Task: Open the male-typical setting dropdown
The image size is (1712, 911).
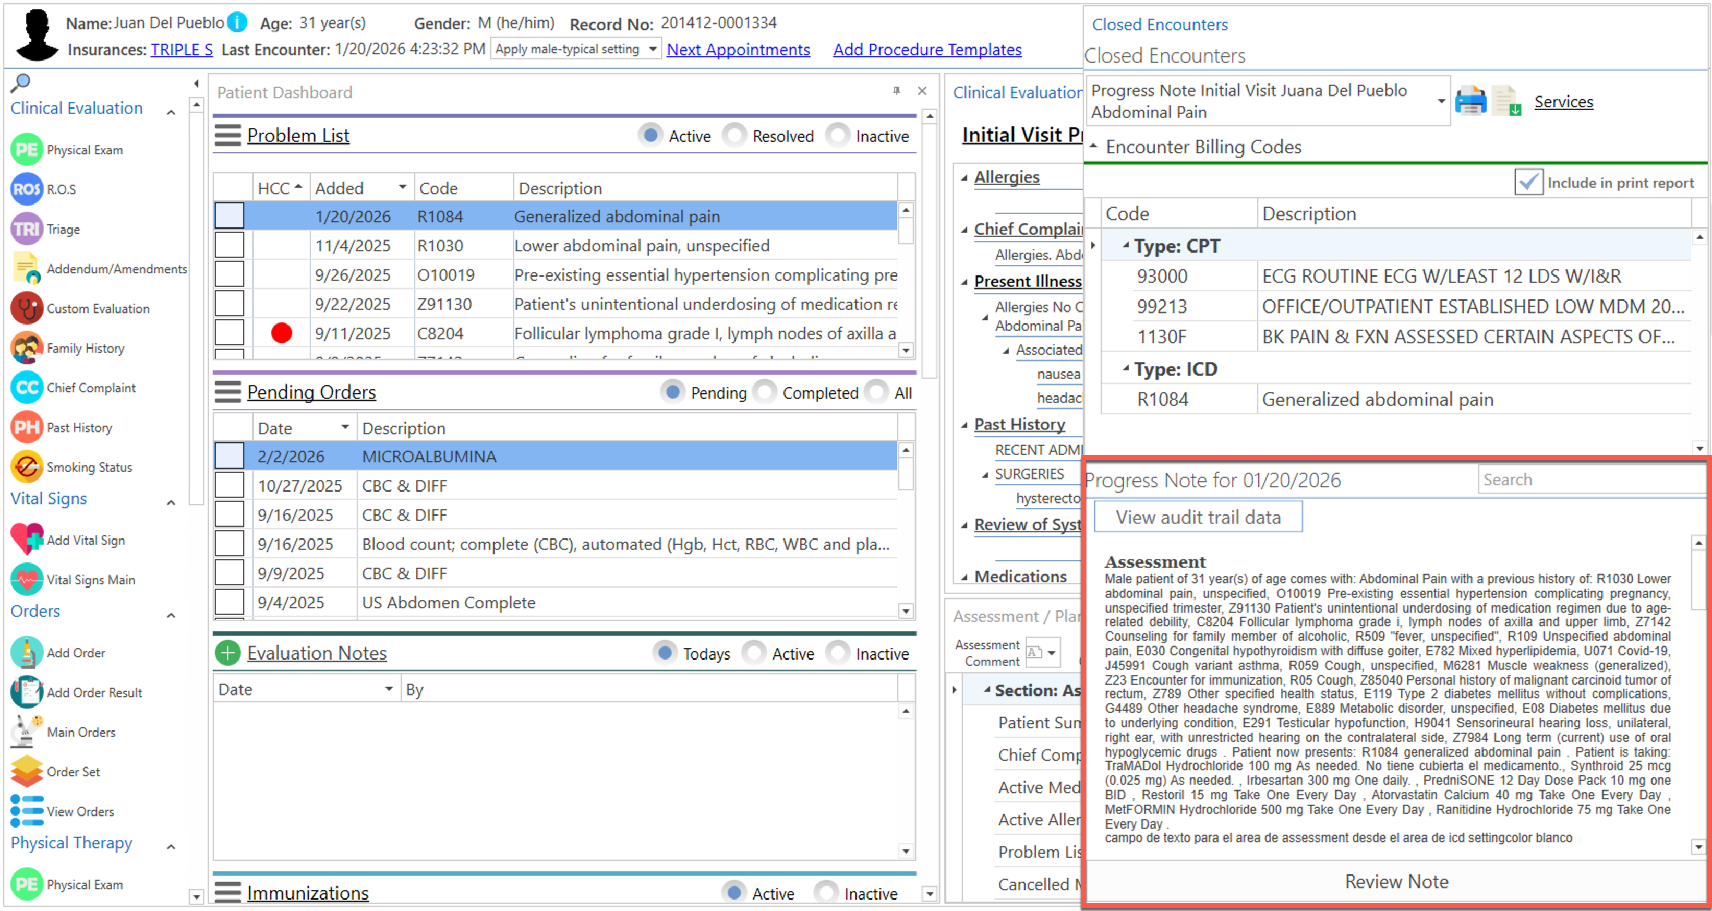Action: click(653, 49)
